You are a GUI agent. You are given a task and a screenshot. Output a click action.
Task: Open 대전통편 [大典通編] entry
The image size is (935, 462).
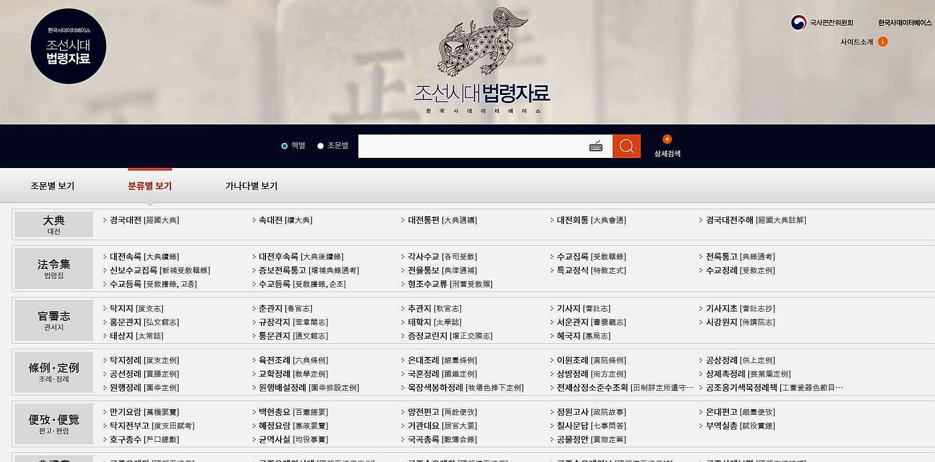coord(442,220)
